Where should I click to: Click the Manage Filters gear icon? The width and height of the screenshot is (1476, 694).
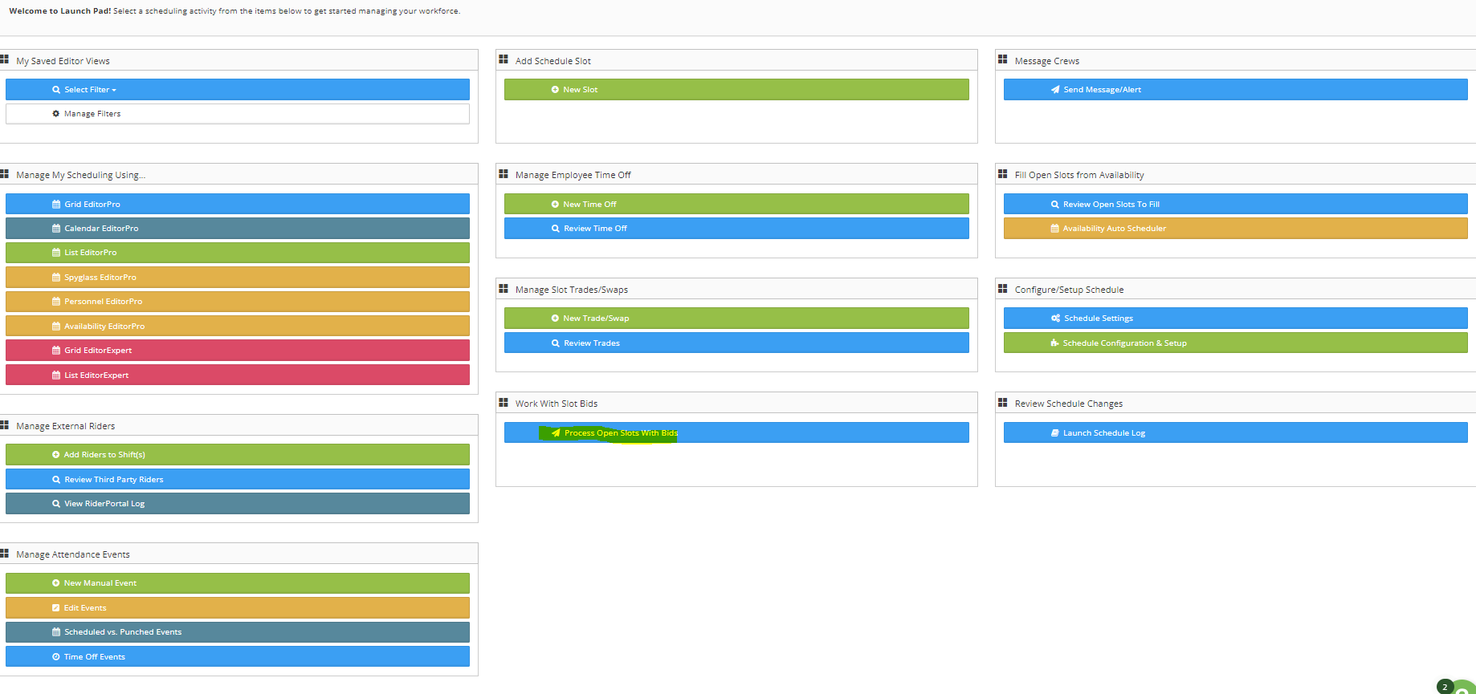(x=56, y=114)
